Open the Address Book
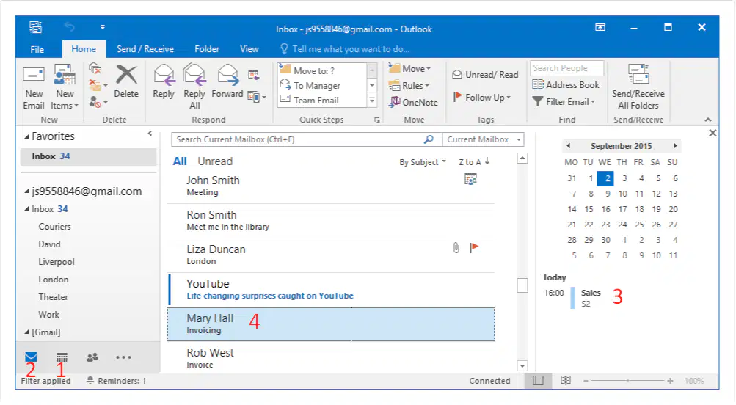Image resolution: width=736 pixels, height=405 pixels. [x=566, y=85]
